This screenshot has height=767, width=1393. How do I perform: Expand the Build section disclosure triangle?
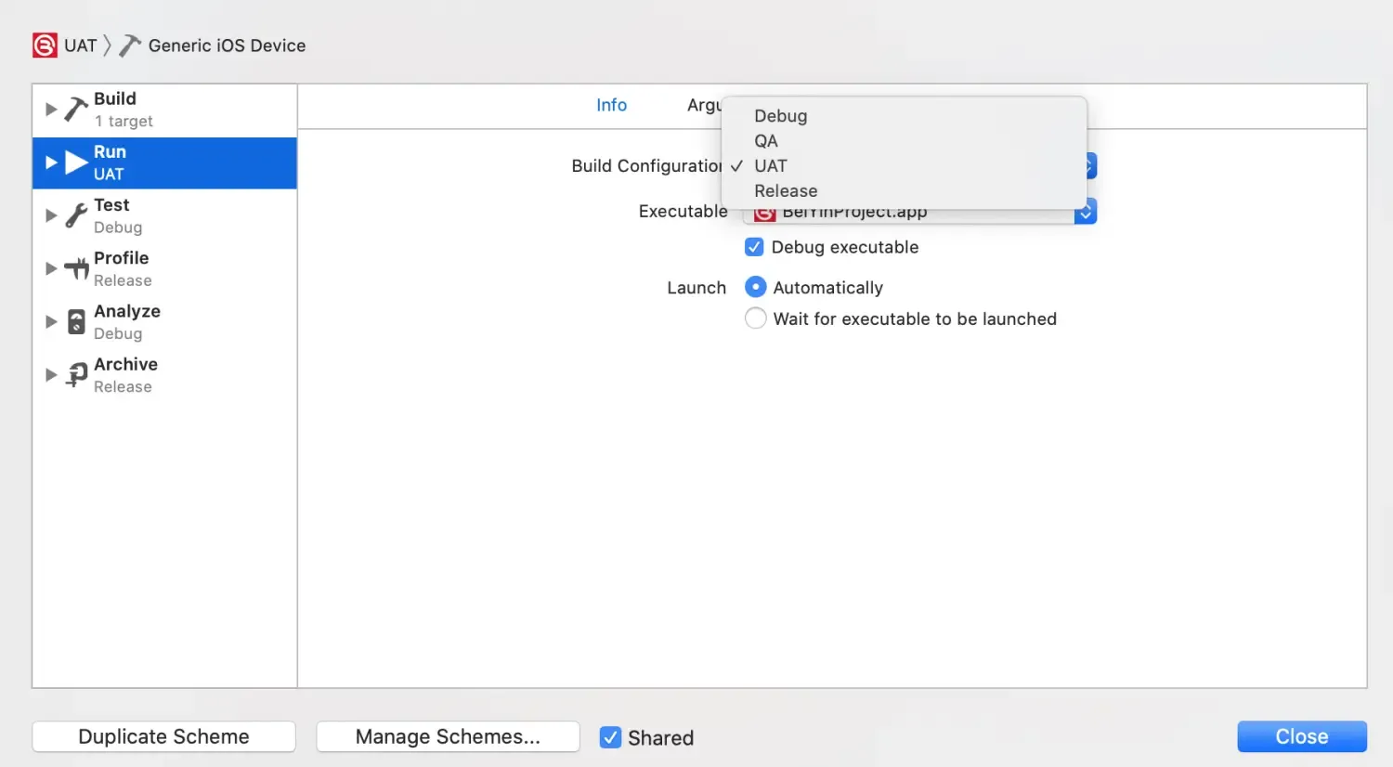point(51,109)
